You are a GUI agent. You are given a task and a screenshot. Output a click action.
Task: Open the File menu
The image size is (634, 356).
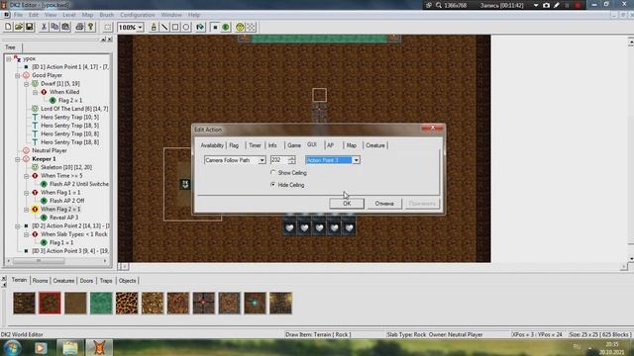18,15
